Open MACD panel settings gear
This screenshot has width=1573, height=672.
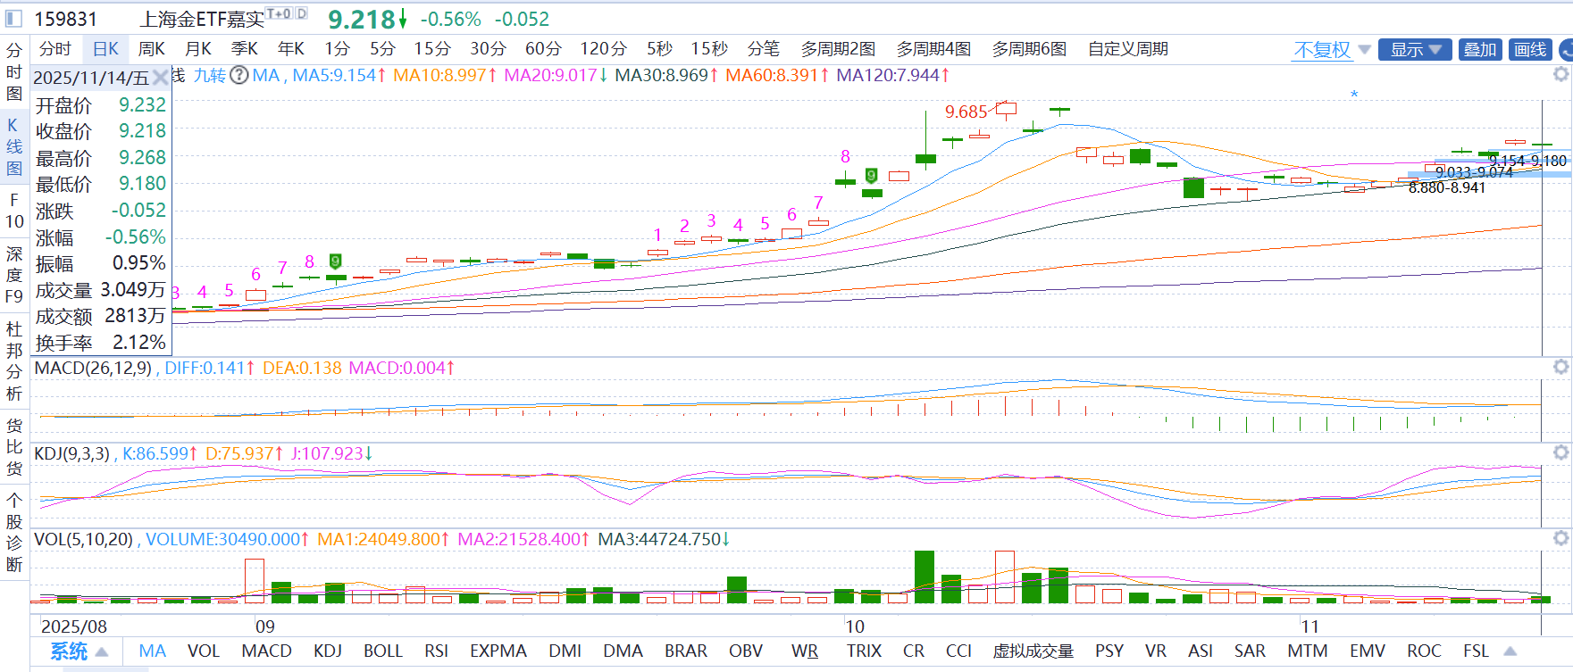(1560, 367)
